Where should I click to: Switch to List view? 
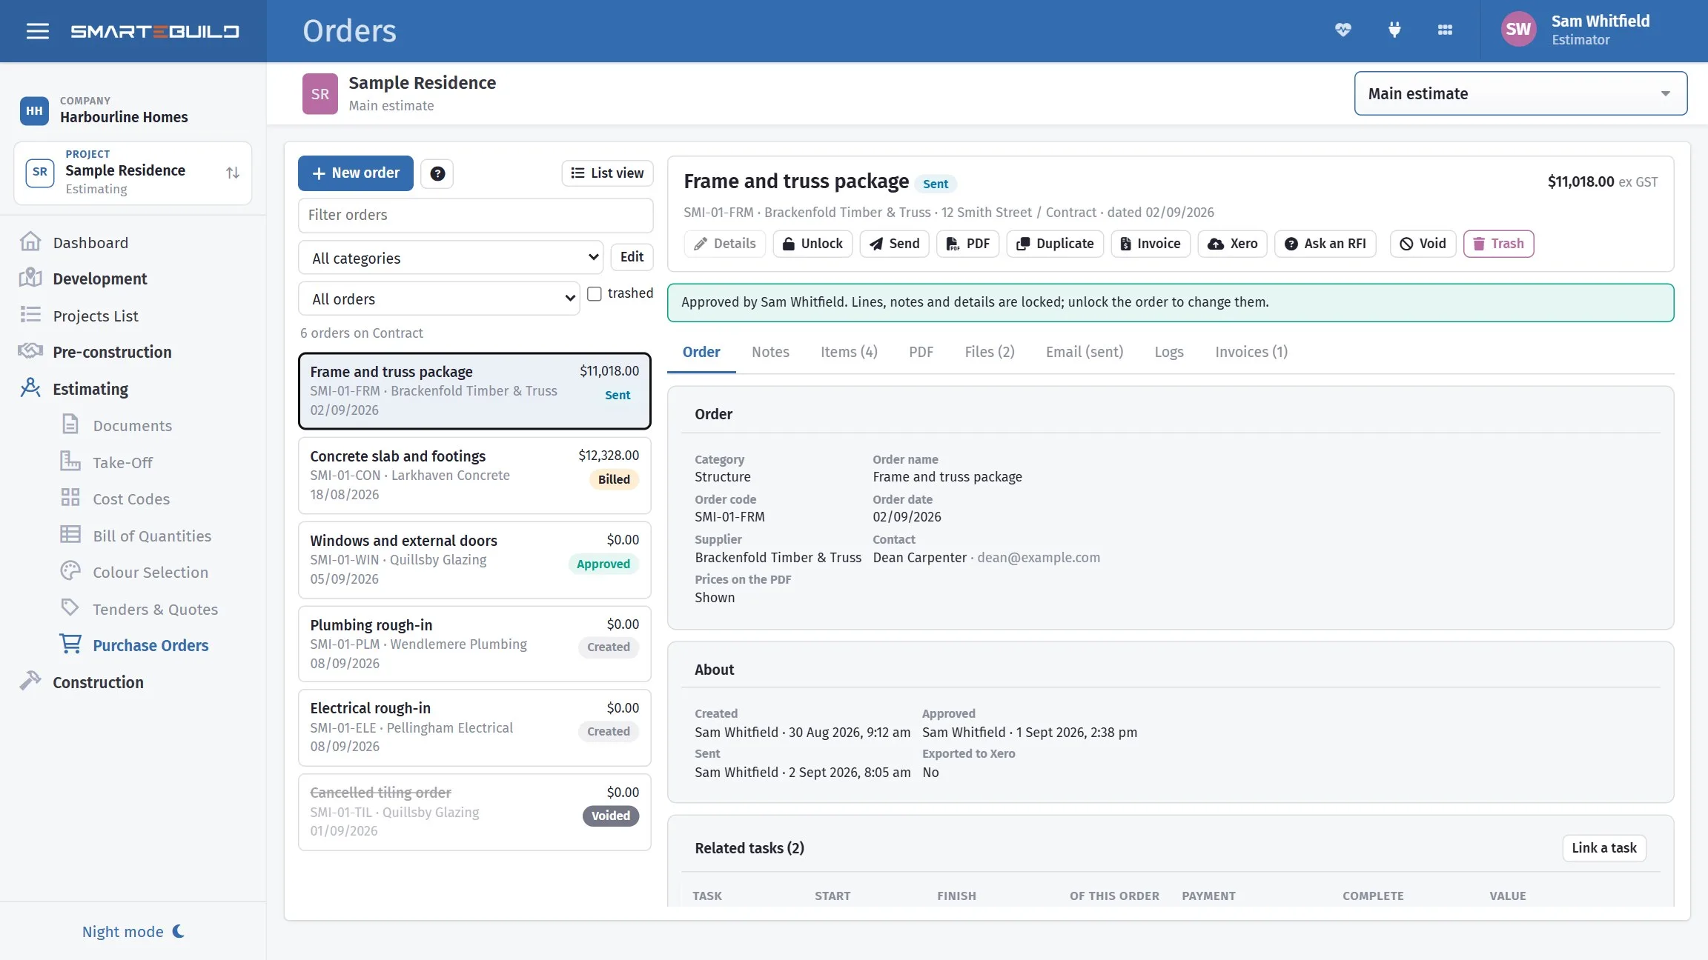click(607, 173)
